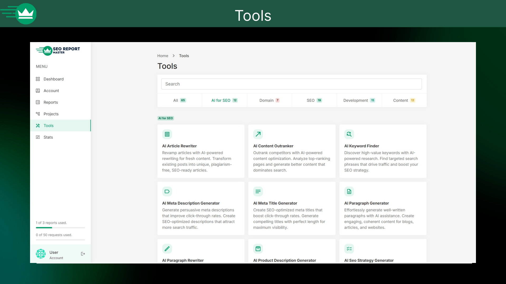The height and width of the screenshot is (284, 506).
Task: Select the Development filter tab
Action: pyautogui.click(x=359, y=100)
